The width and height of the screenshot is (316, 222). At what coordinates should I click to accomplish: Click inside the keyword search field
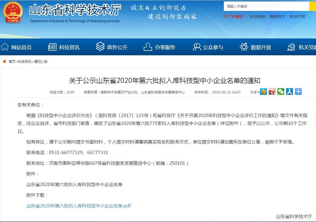click(266, 6)
